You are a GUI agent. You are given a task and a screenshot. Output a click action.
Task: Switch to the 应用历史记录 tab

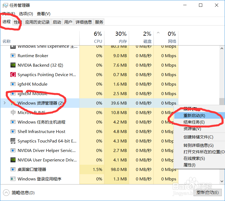point(37,22)
